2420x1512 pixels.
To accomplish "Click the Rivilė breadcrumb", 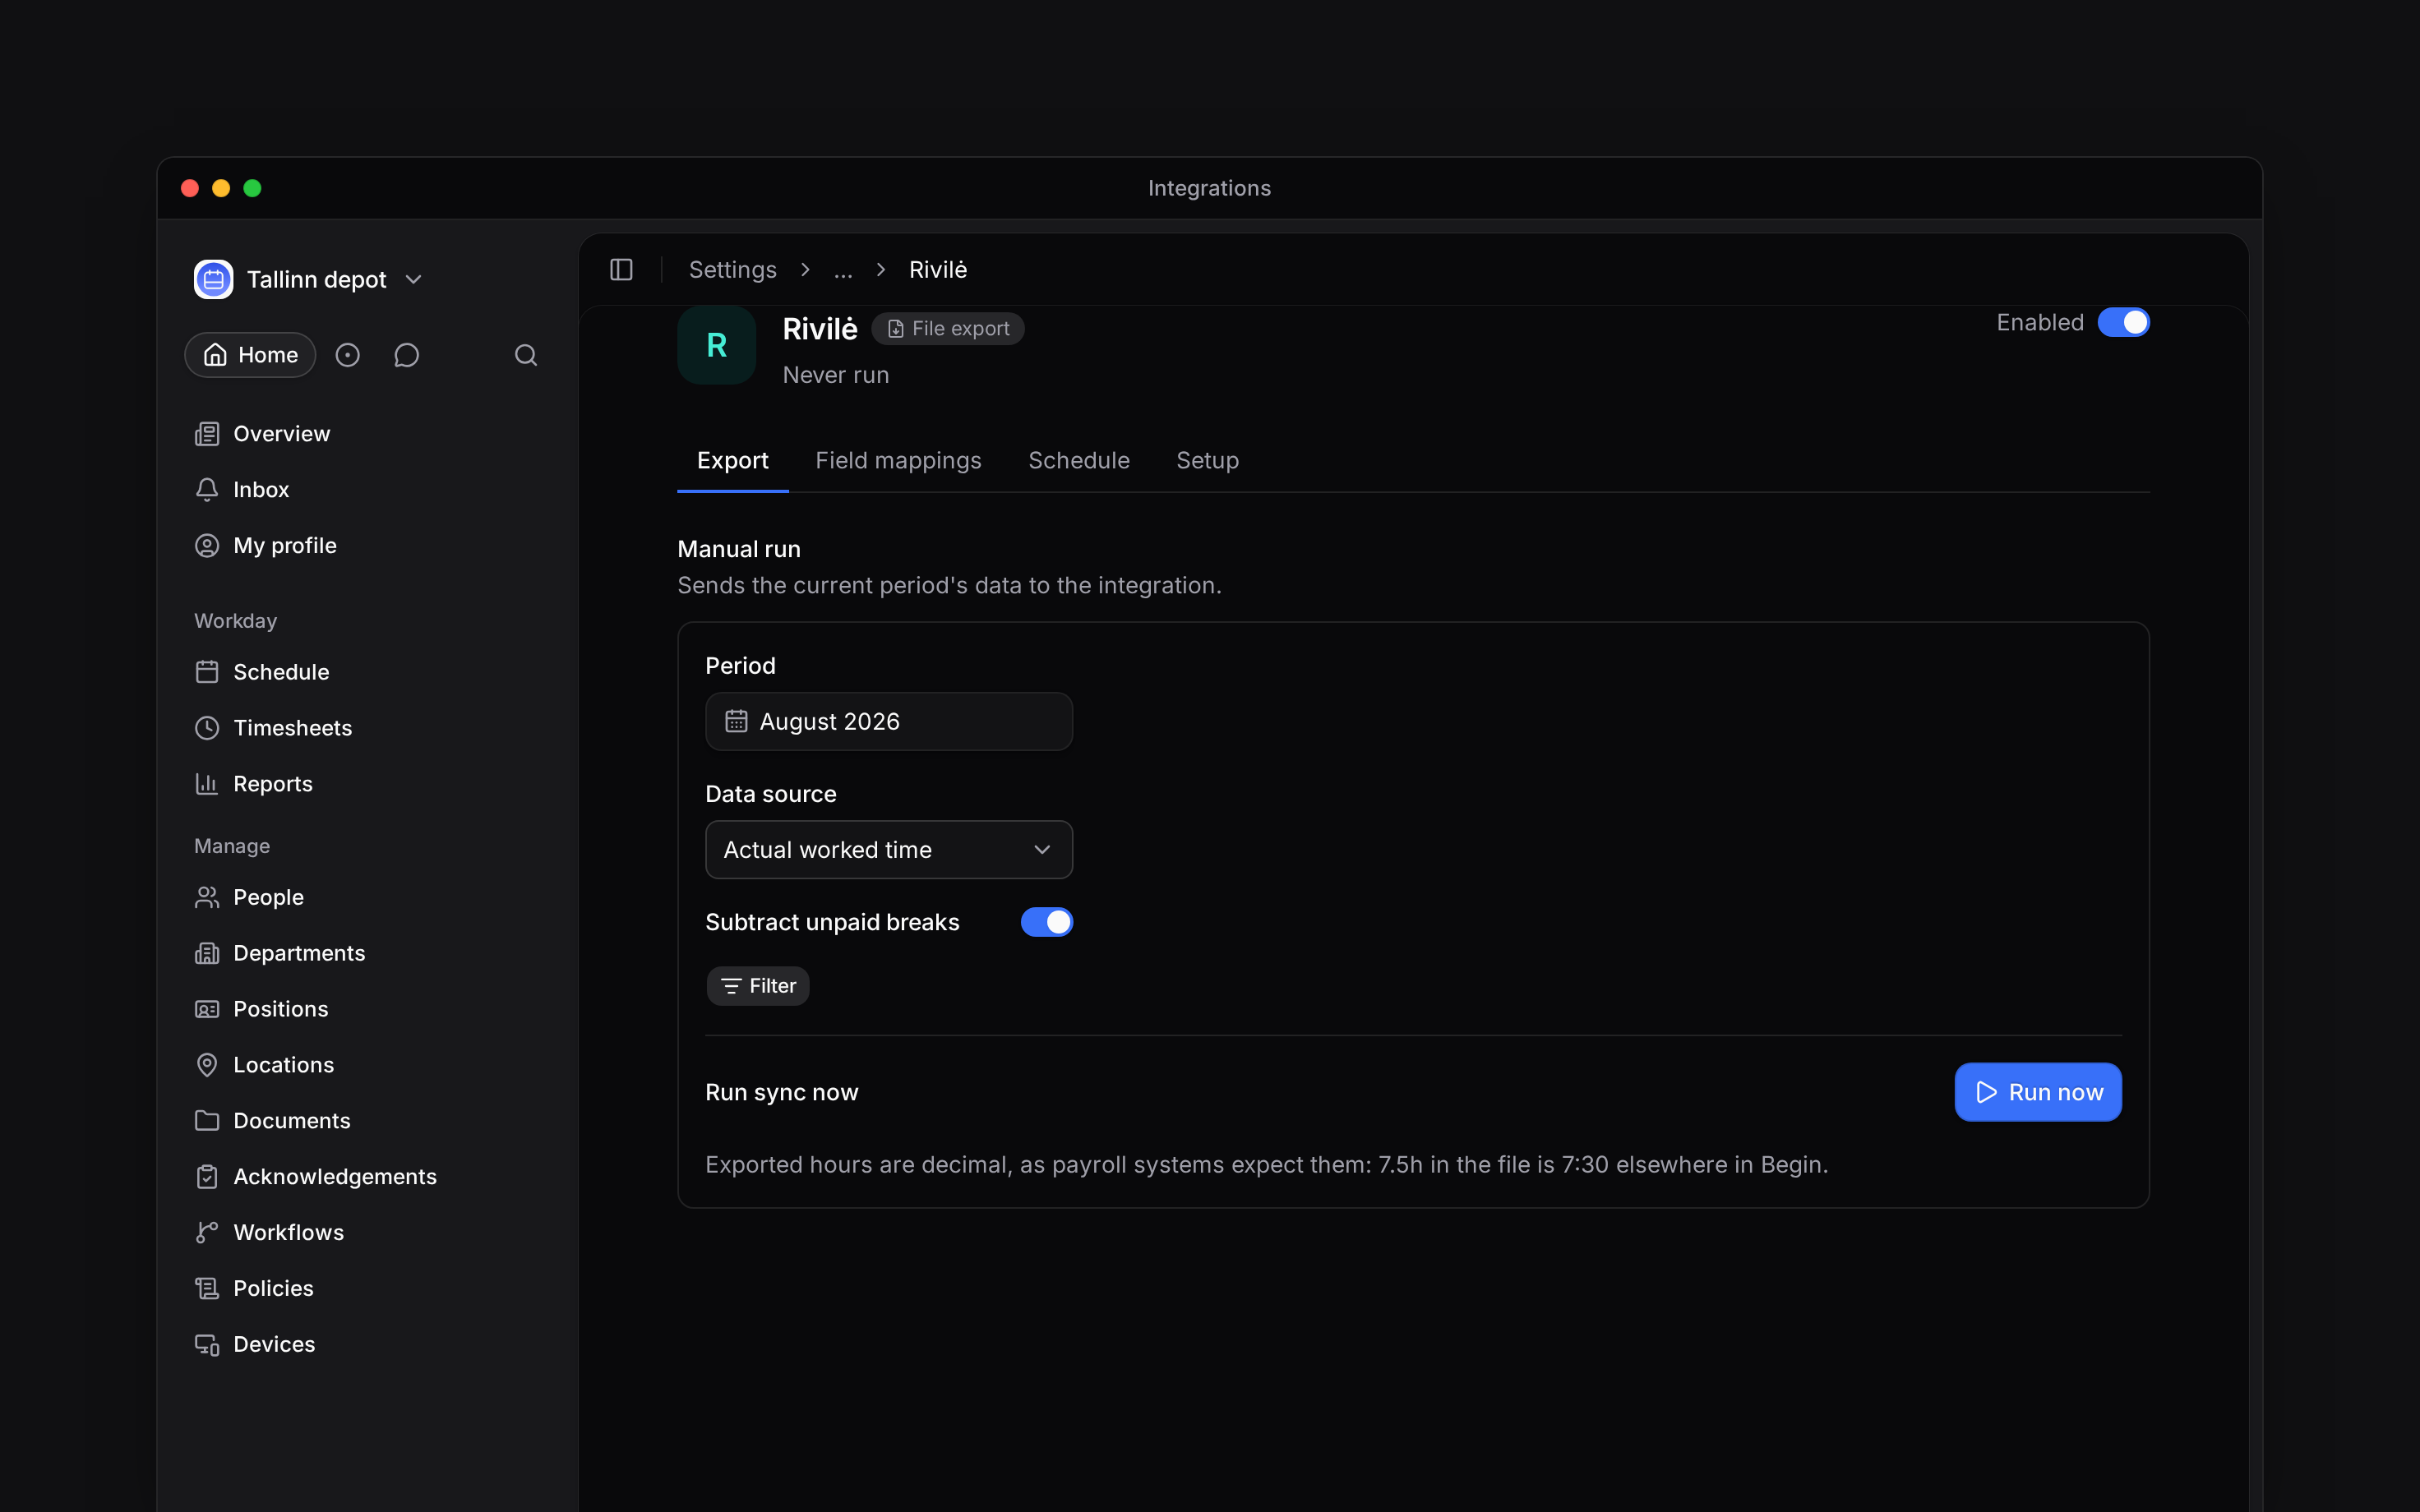I will 938,270.
